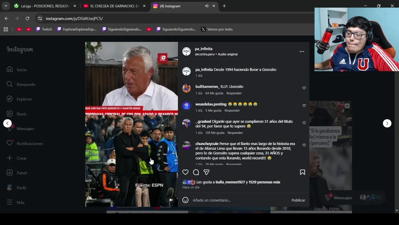Open Búsqueda search in sidebar
This screenshot has width=399, height=225.
pos(21,84)
